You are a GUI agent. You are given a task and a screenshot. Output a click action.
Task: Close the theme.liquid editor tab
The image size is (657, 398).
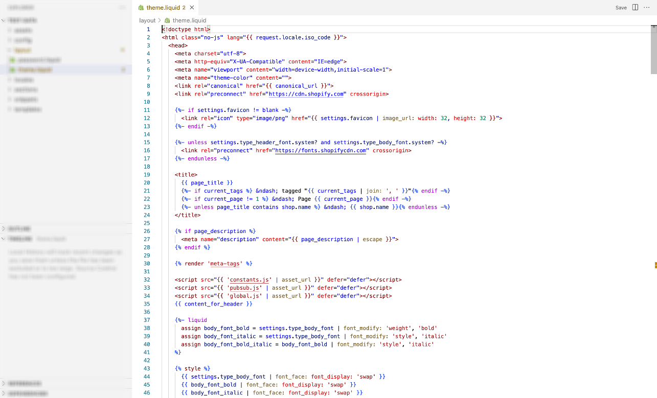192,8
